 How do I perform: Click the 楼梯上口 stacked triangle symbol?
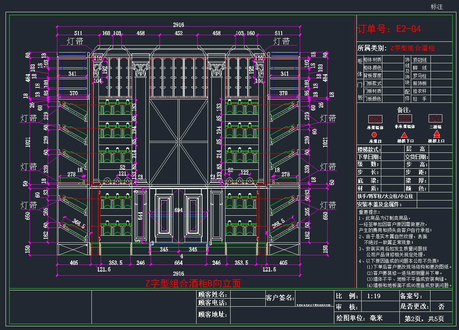point(437,134)
